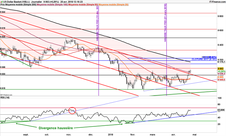Click the candlestick icon beside US Dollar Basket
The width and height of the screenshot is (226, 136).
2,2
